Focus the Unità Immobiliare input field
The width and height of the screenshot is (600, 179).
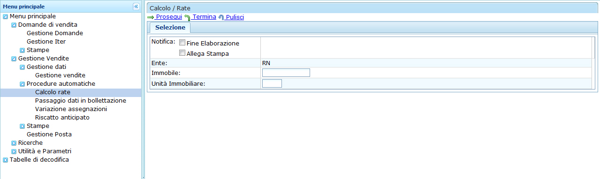[x=272, y=83]
